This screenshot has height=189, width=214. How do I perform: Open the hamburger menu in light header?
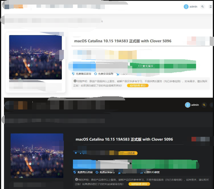pyautogui.click(x=210, y=7)
